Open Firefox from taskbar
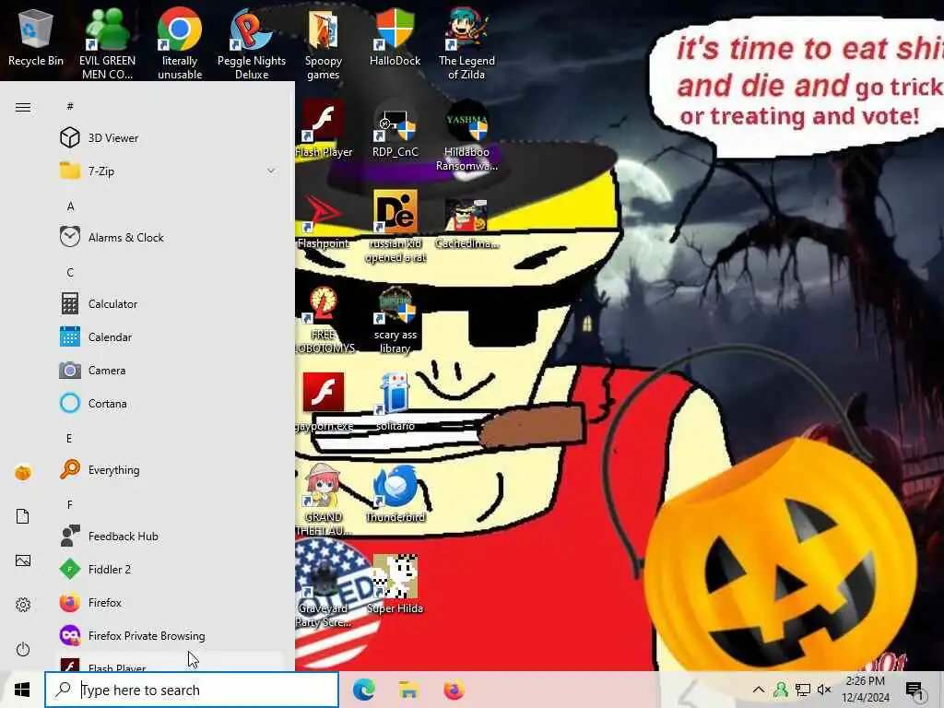The width and height of the screenshot is (944, 708). [454, 690]
